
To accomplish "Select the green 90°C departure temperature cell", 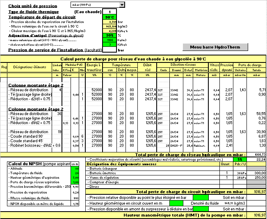I will [x=110, y=17].
